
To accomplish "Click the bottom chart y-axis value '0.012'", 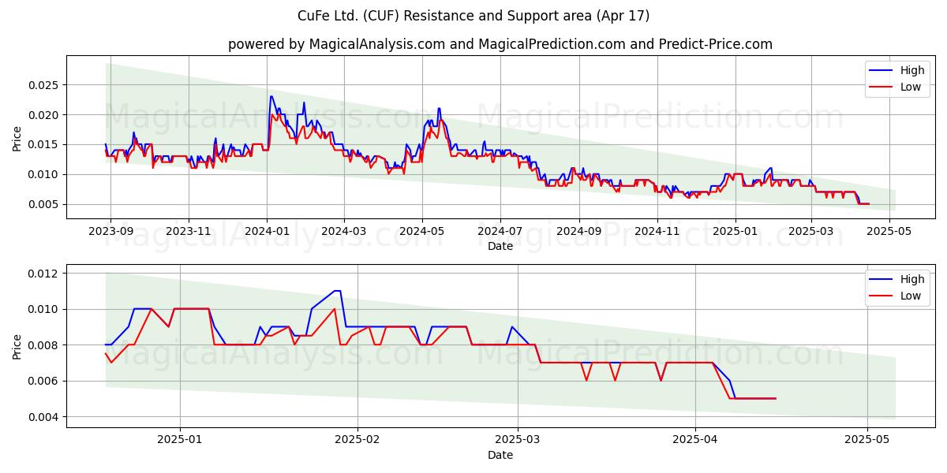I will (x=45, y=274).
